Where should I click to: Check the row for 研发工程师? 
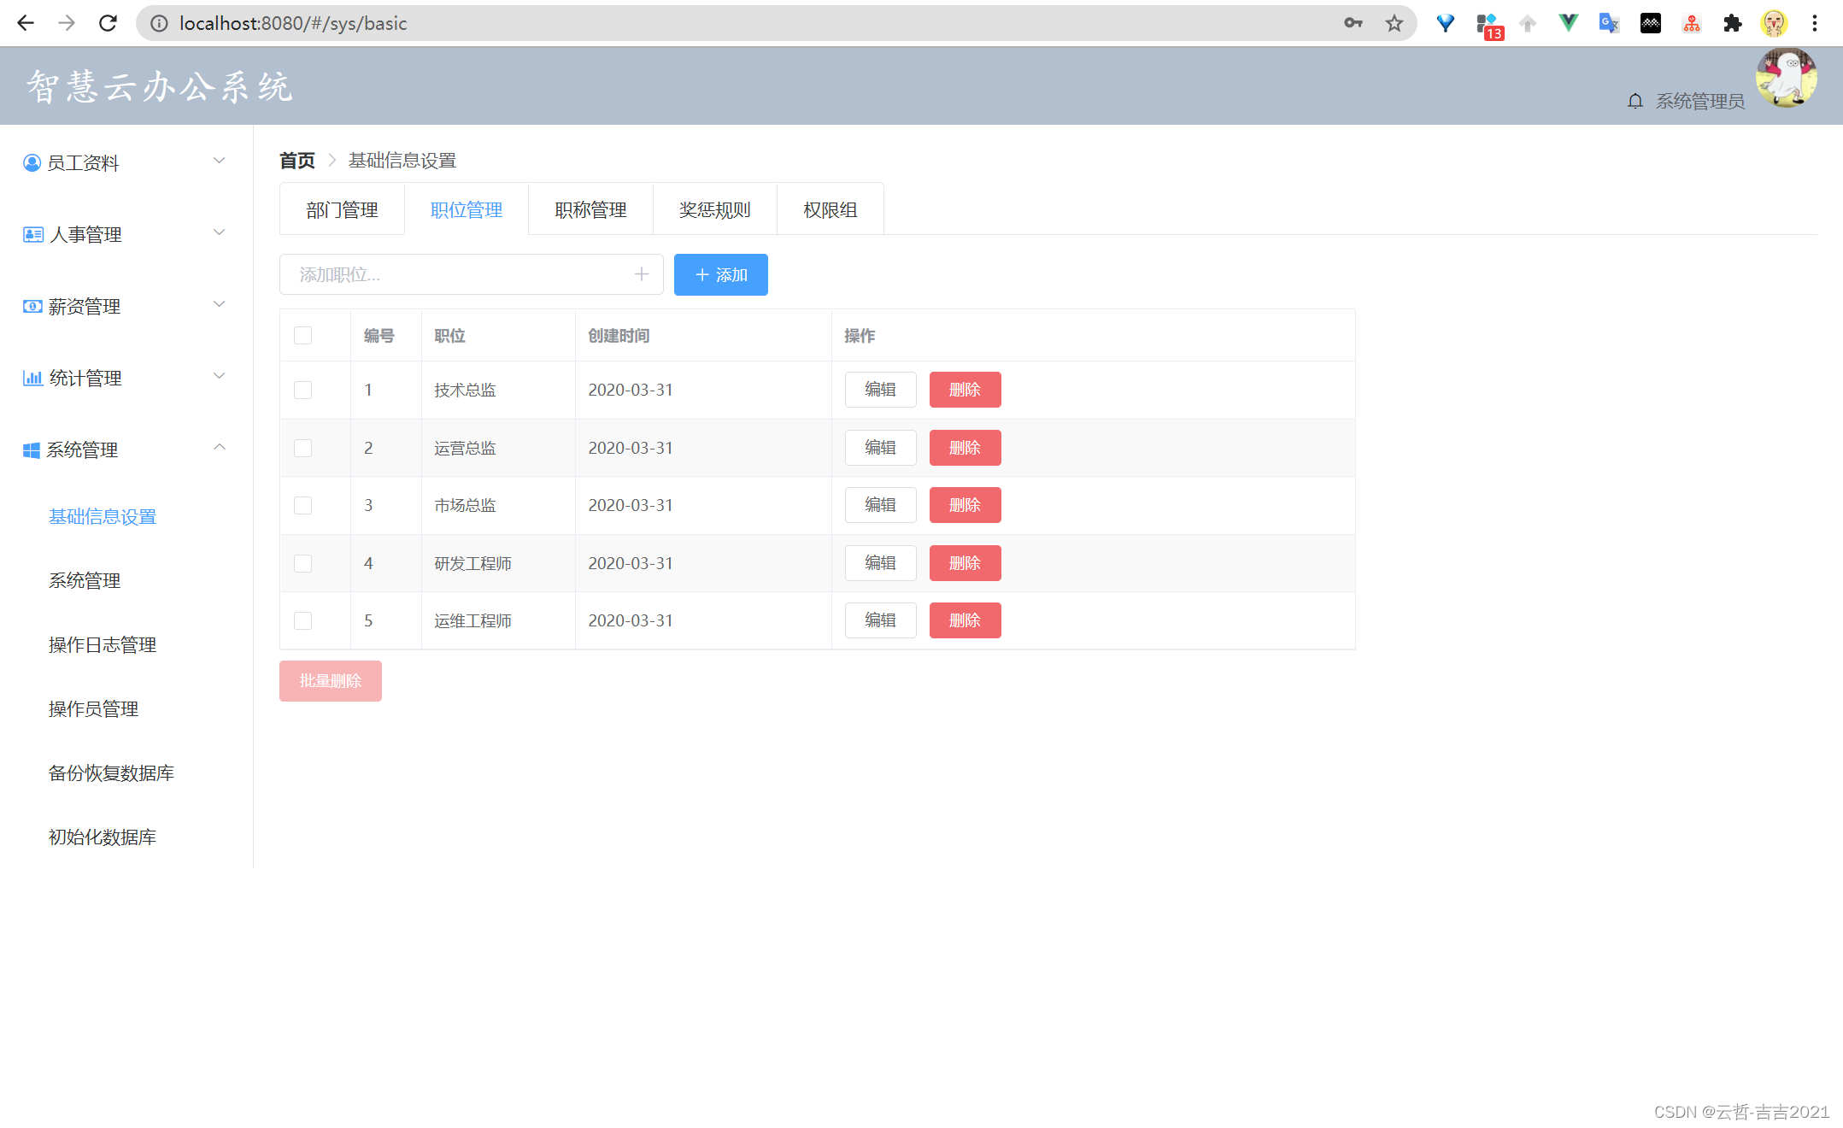point(302,563)
